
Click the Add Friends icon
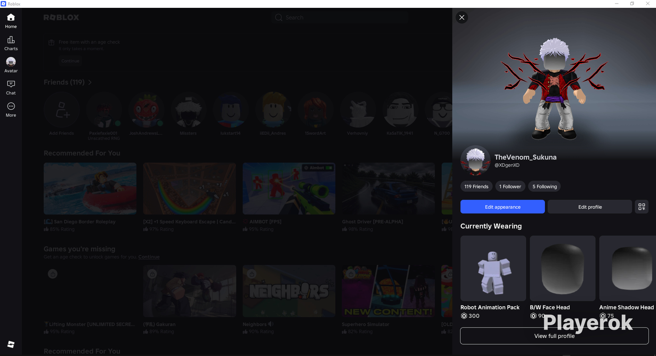[61, 110]
